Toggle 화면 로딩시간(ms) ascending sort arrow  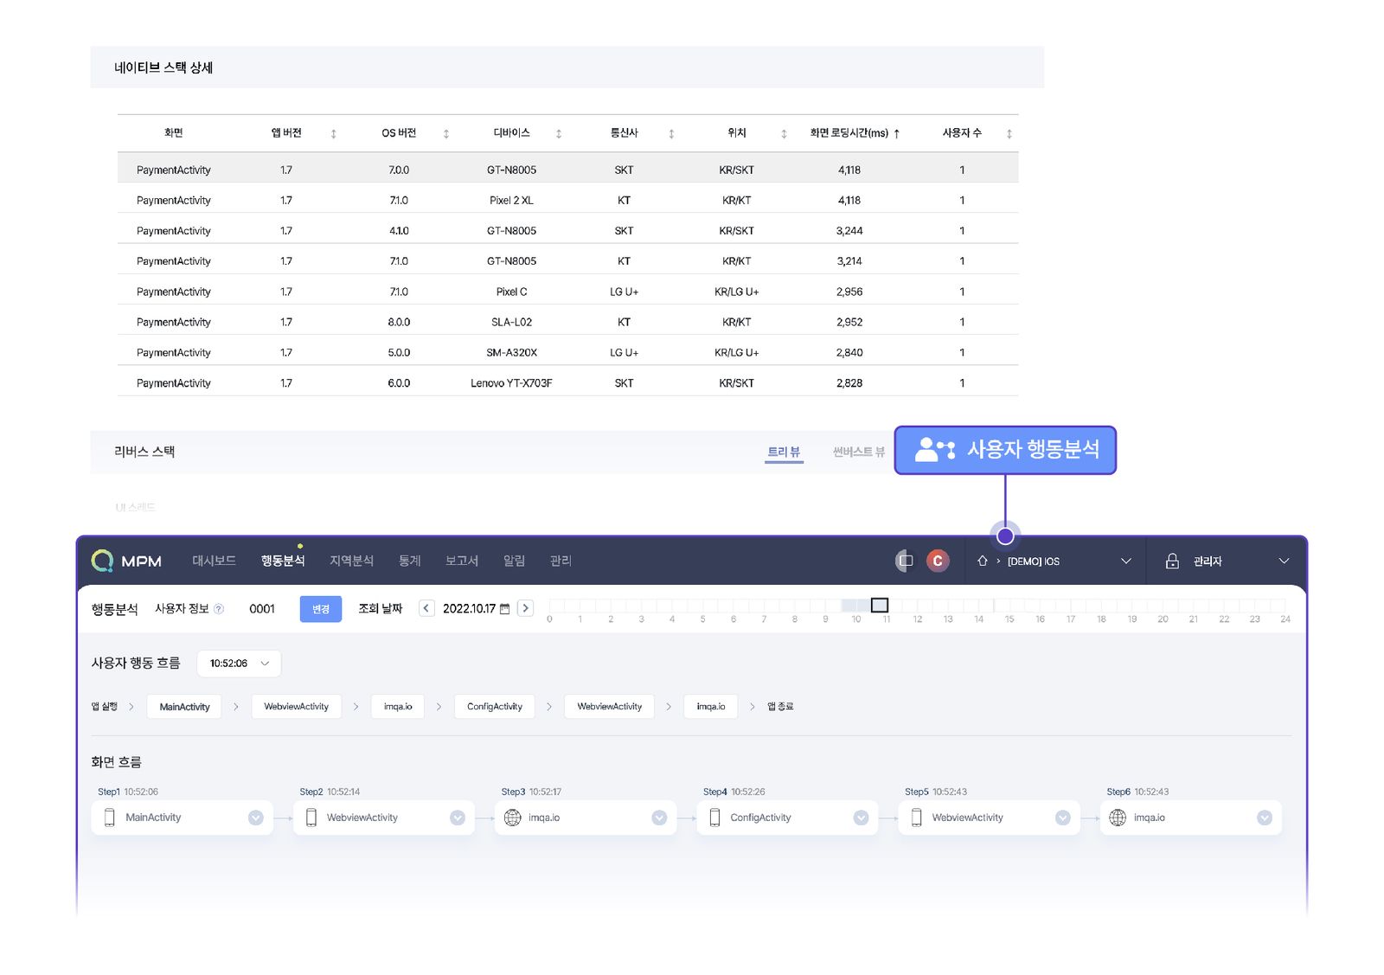click(896, 133)
